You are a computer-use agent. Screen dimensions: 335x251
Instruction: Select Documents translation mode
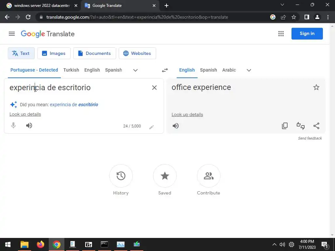(95, 53)
